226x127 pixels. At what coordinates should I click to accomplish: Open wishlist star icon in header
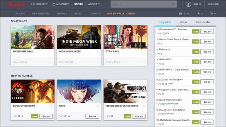198,13
